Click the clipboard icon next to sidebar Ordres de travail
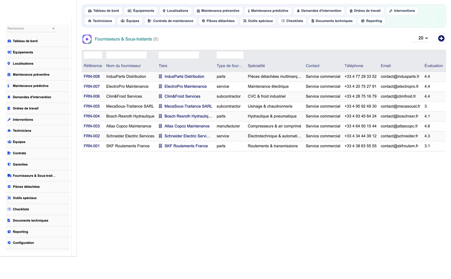 9,109
